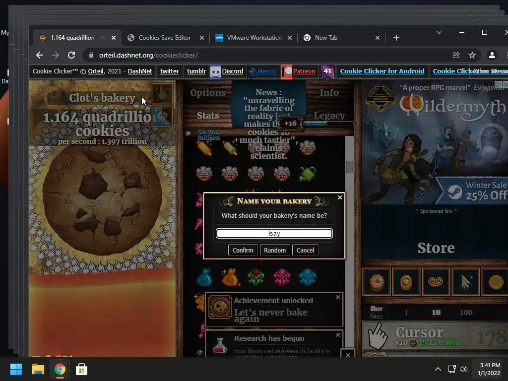Select buy amount 100
Image resolution: width=508 pixels, height=381 pixels.
coord(465,313)
